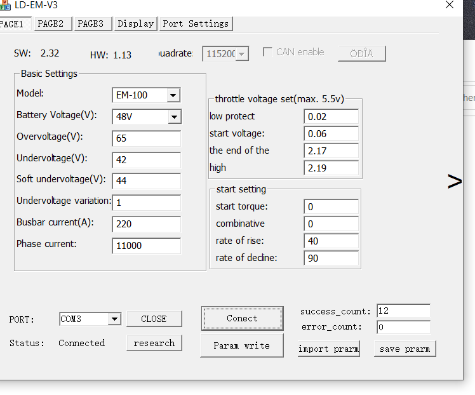
Task: Click the Overvoltage(V) input field
Action: pyautogui.click(x=146, y=138)
